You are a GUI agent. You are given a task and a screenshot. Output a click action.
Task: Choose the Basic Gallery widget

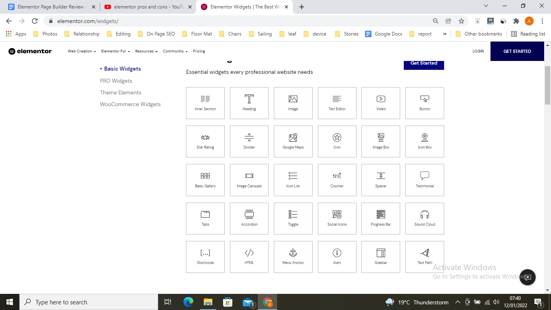coord(205,180)
